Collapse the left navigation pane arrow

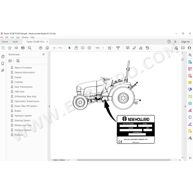tap(49, 106)
